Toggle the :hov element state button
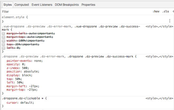Screen dimensions: 174x110 (x=156, y=12)
